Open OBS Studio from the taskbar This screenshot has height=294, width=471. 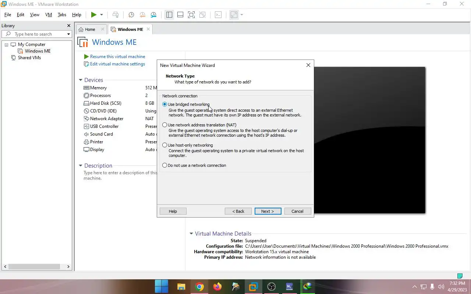coord(272,286)
